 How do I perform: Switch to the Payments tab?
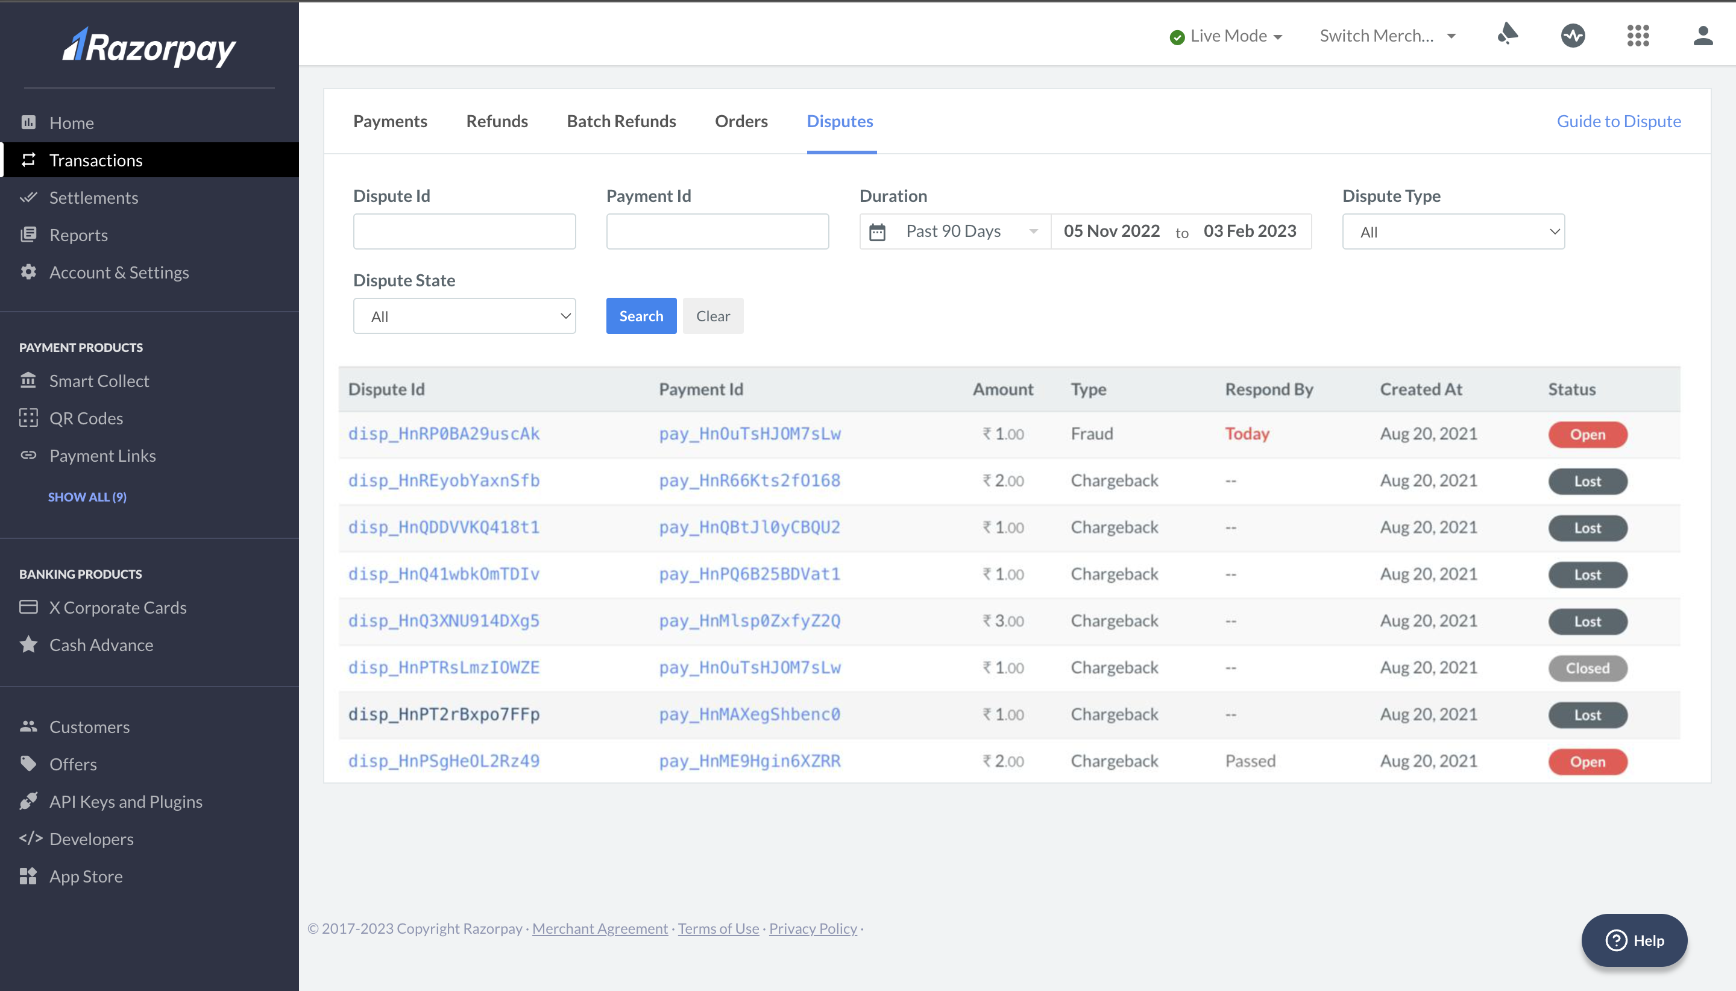point(390,121)
